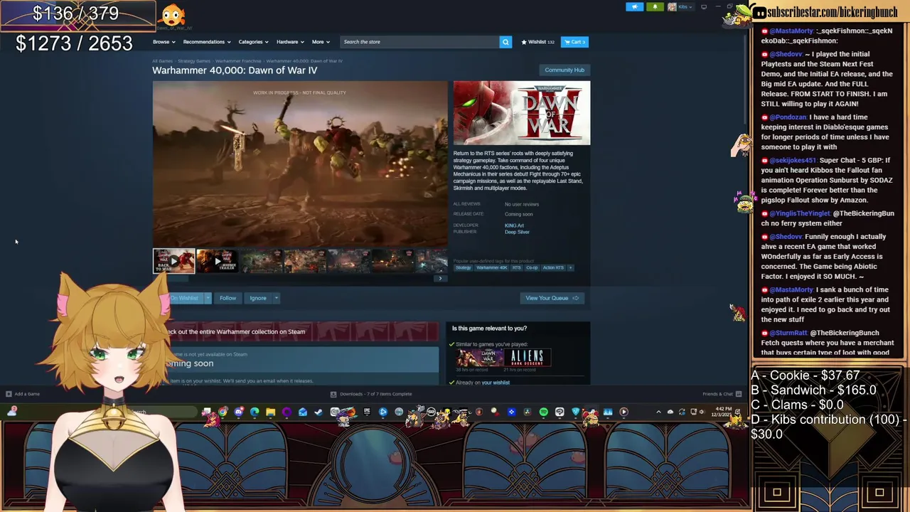Expand the Categories menu
Image resolution: width=910 pixels, height=512 pixels.
click(253, 42)
